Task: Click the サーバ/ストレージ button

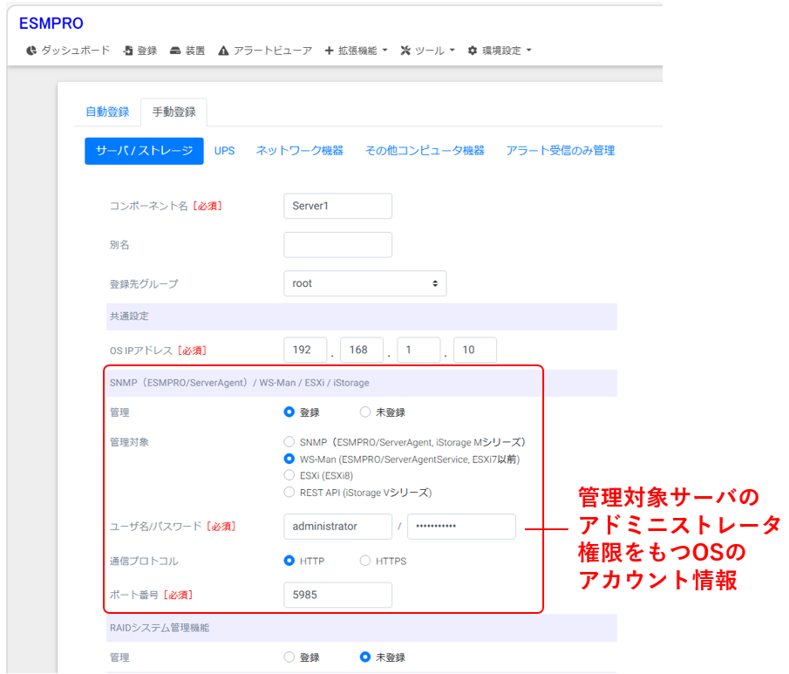Action: (144, 150)
